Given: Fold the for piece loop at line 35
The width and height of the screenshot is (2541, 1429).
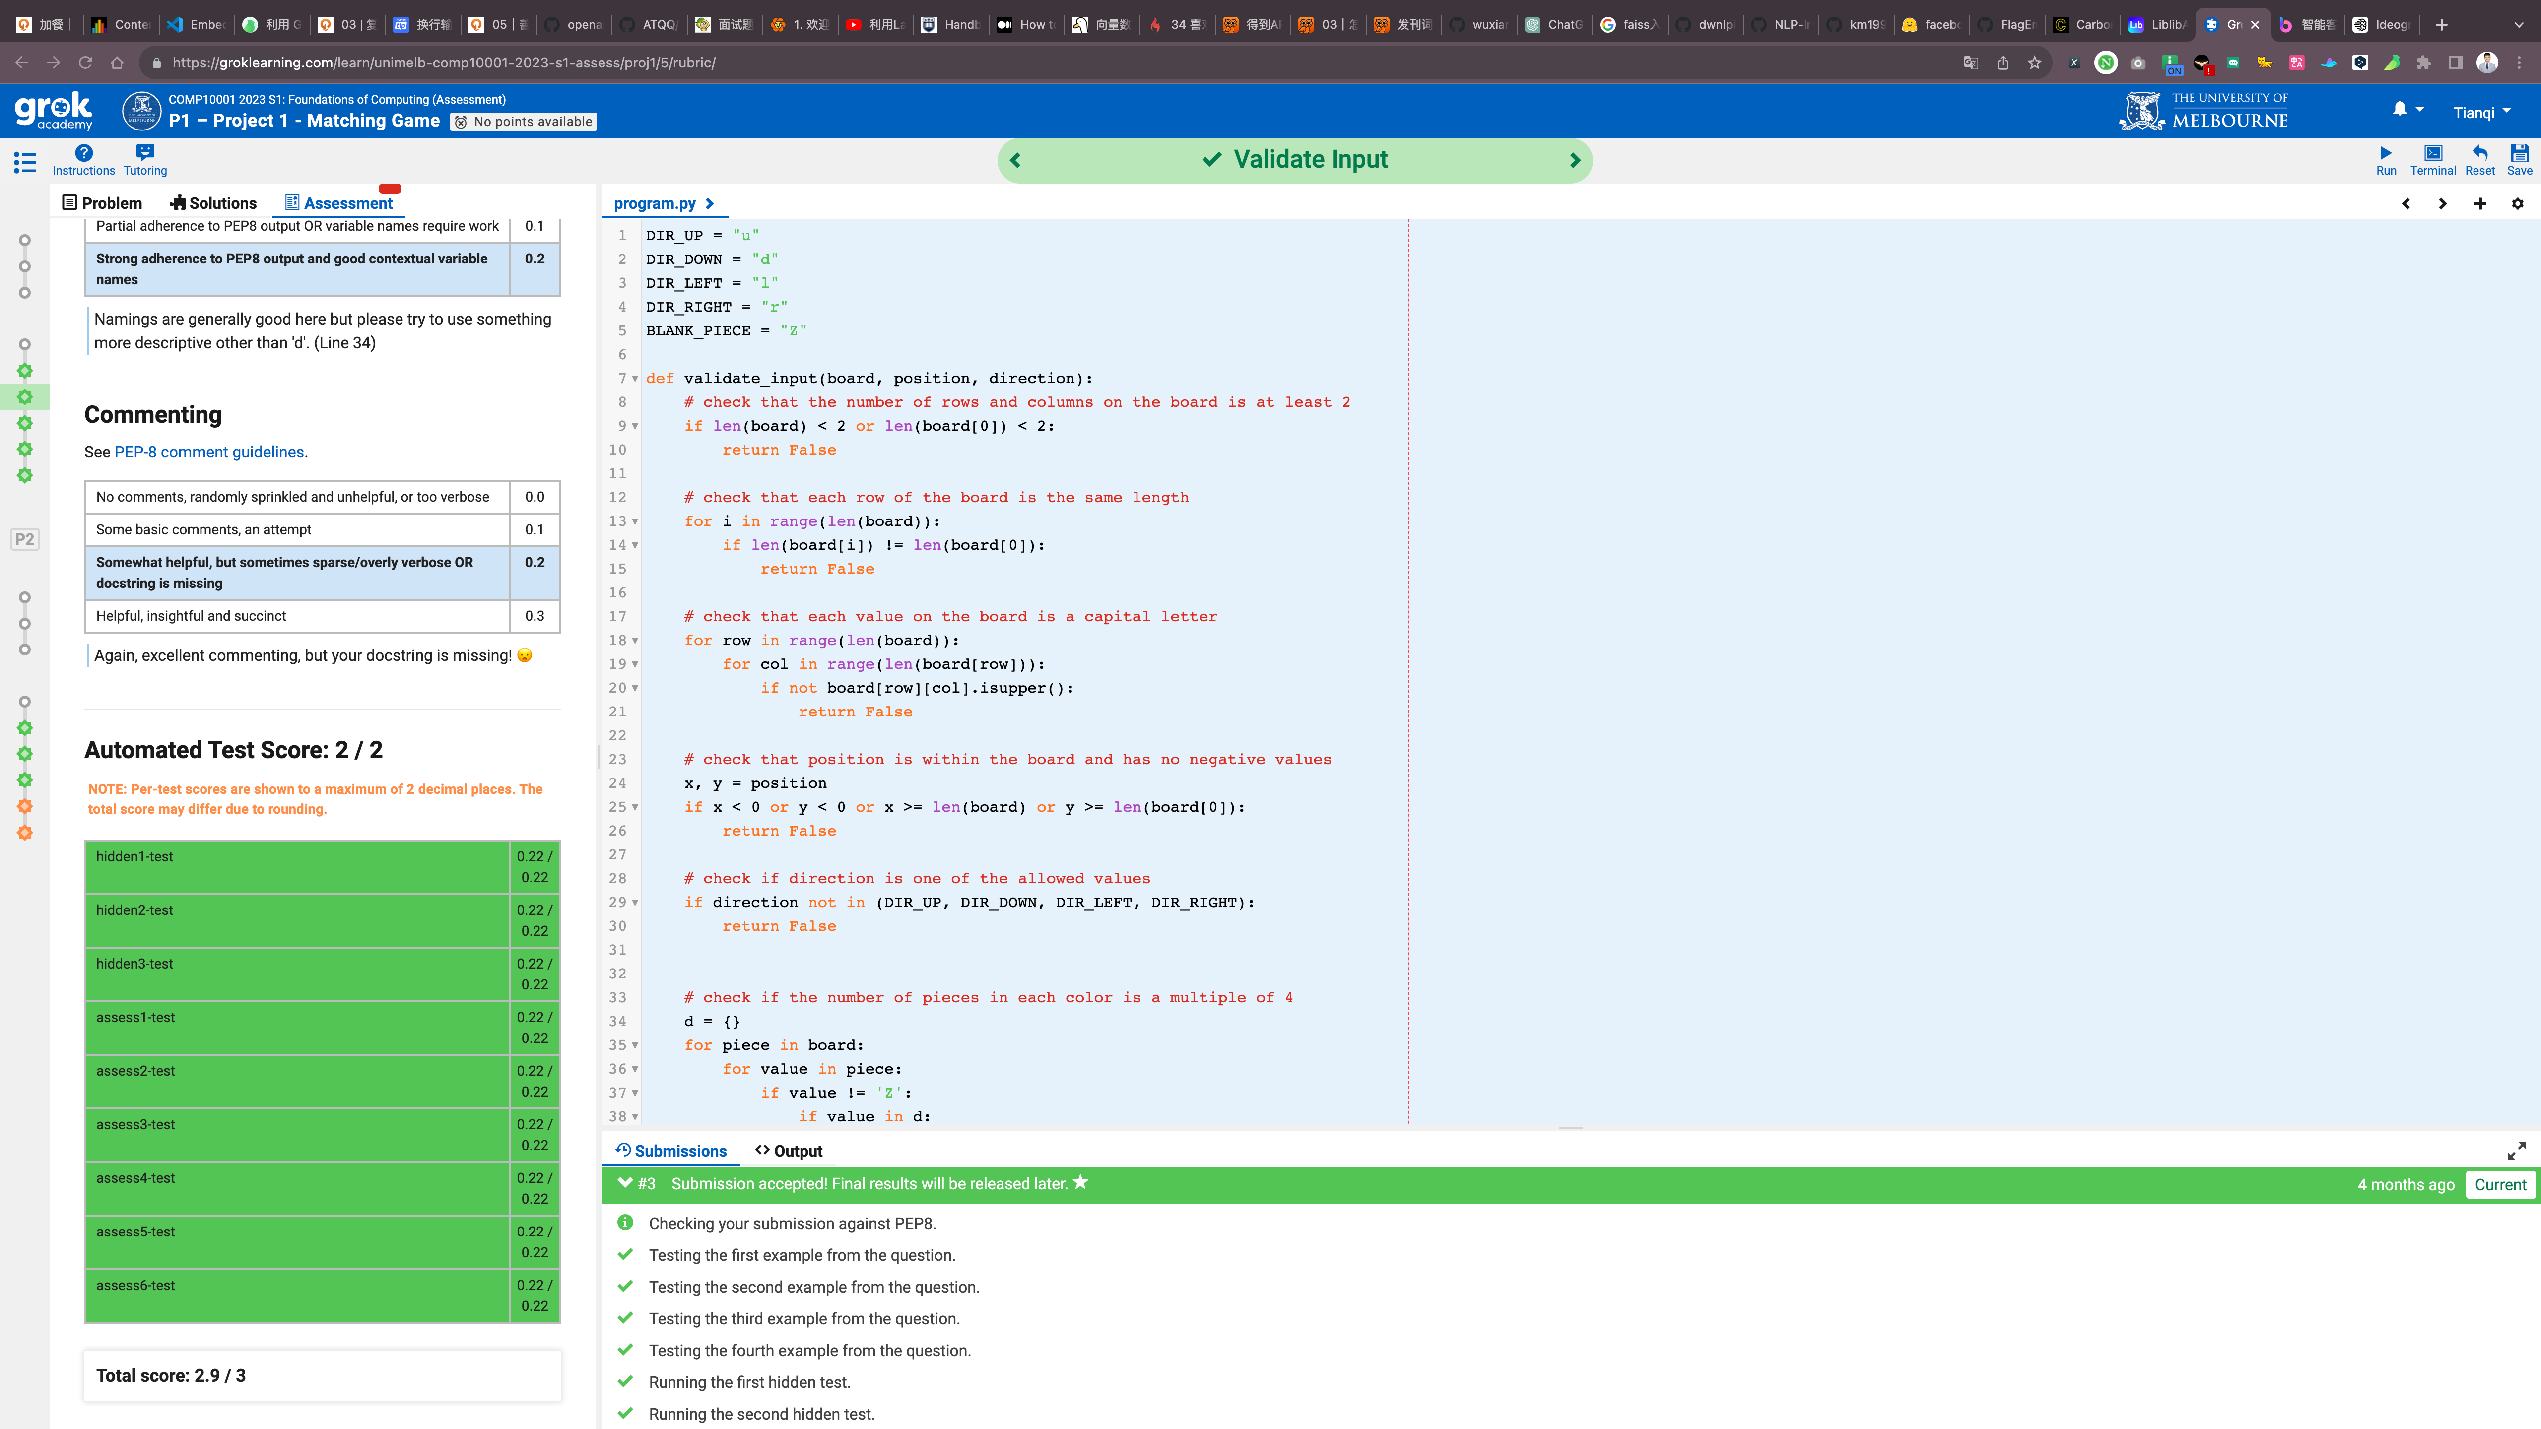Looking at the screenshot, I should tap(635, 1045).
